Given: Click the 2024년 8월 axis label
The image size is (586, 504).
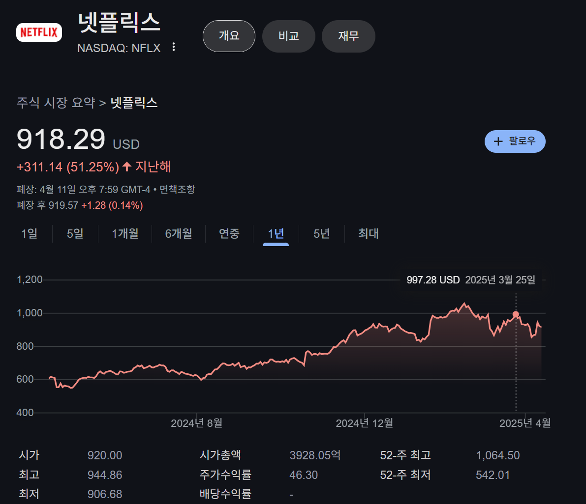Looking at the screenshot, I should (x=197, y=423).
